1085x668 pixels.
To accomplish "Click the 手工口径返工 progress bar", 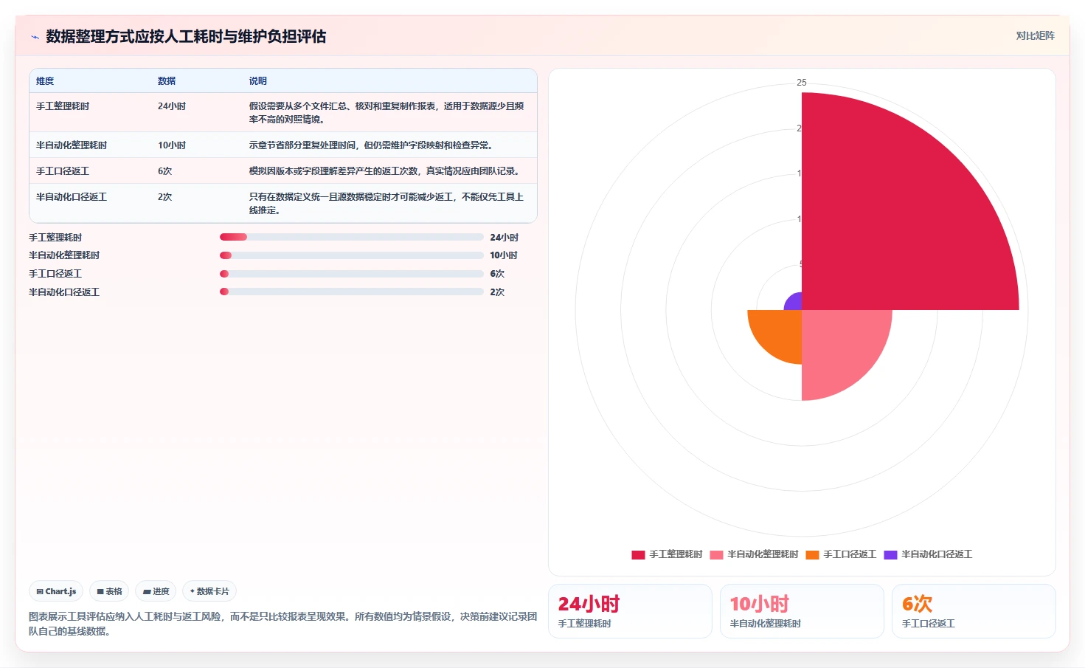I will click(351, 274).
